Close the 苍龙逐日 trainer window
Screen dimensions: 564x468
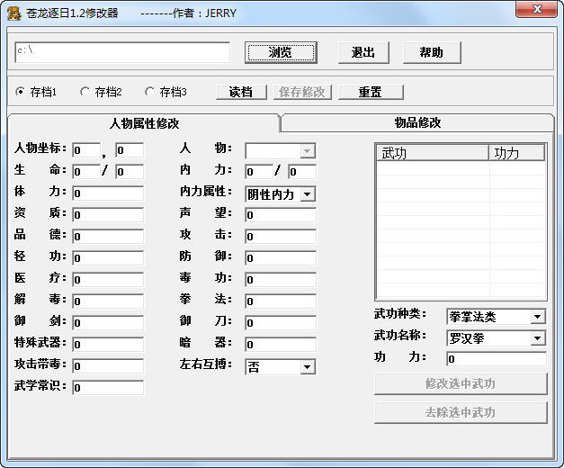pos(537,9)
